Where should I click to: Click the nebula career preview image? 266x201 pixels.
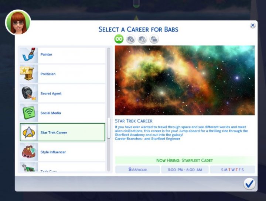coord(185,80)
